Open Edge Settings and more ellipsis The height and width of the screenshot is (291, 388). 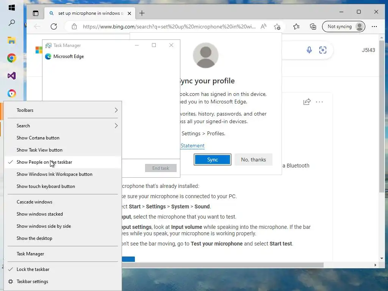(x=374, y=27)
